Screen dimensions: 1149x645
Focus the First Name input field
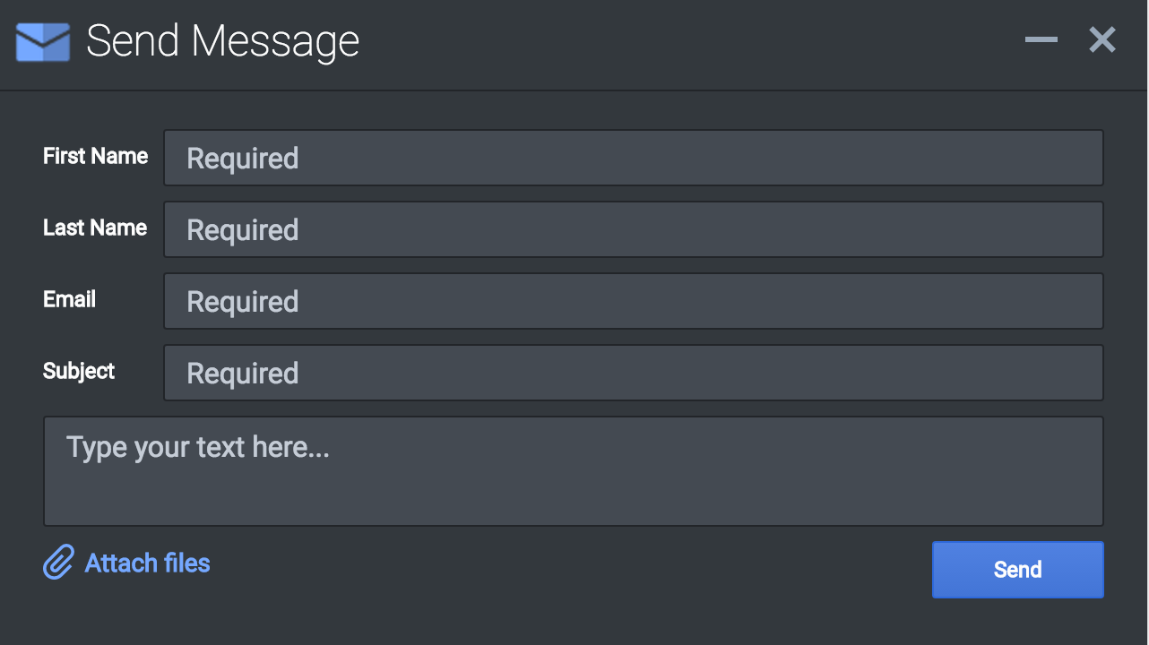(633, 158)
